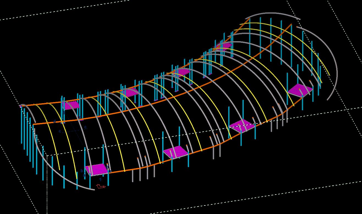Select the third magenta plate on the back row
Screen dimensions: 362x214
(181, 72)
